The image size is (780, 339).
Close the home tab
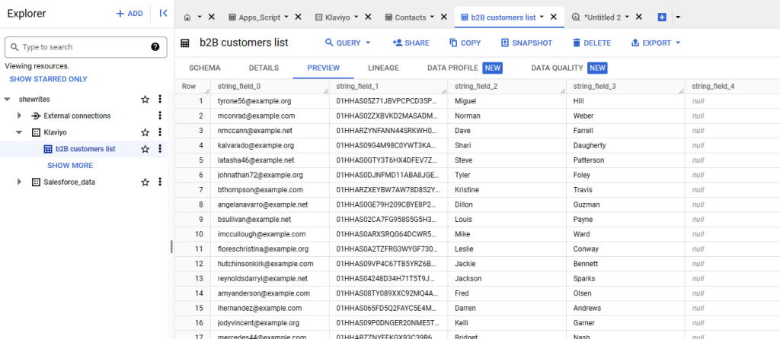(212, 17)
